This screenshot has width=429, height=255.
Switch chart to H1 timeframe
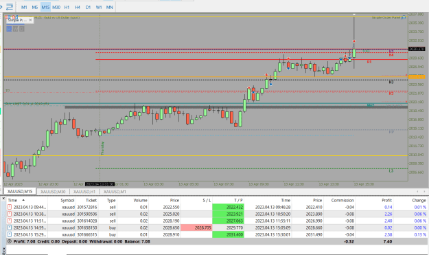coord(67,8)
